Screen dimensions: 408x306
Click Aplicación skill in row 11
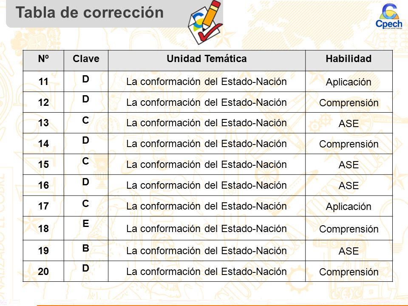tap(348, 82)
